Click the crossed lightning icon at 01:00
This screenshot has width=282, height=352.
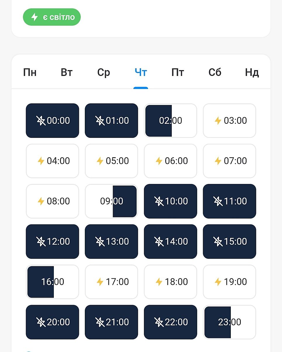tap(100, 121)
